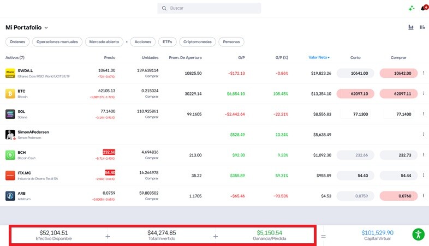
Task: Open column settings icon
Action: pos(422,27)
